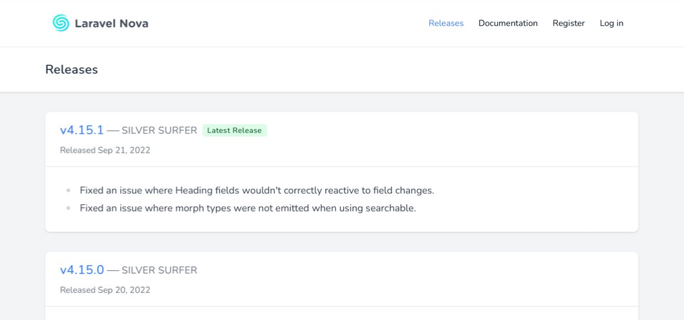684x320 pixels.
Task: Click 'Released Sep 20, 2022' text
Action: 105,290
